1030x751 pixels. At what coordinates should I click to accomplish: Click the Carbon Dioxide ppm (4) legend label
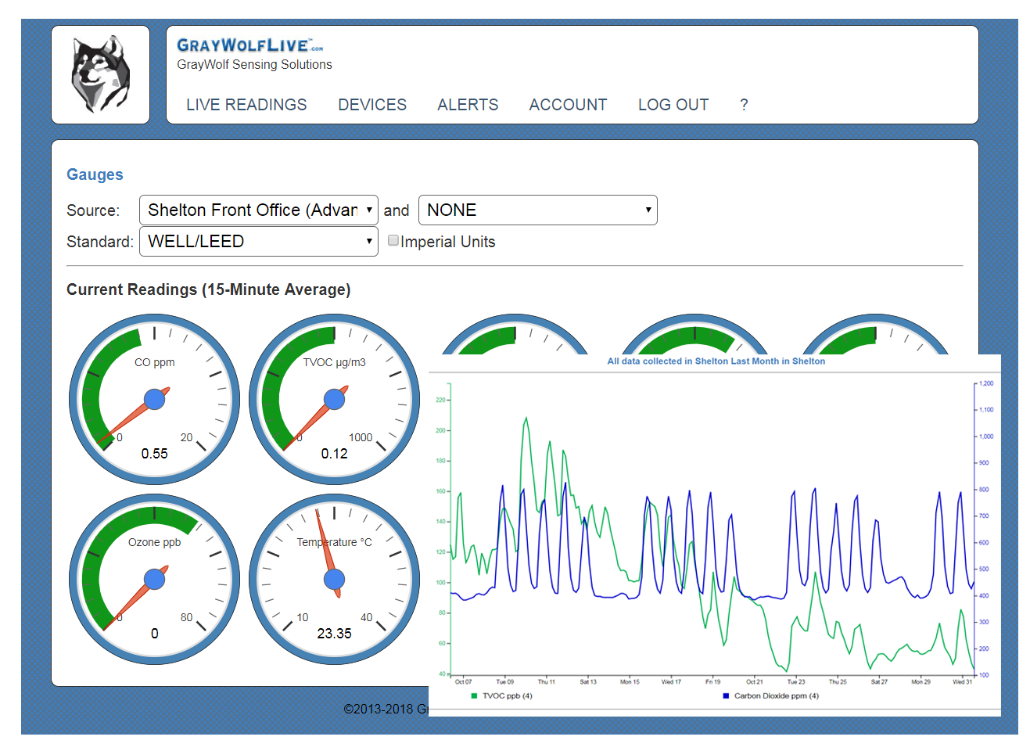click(777, 695)
